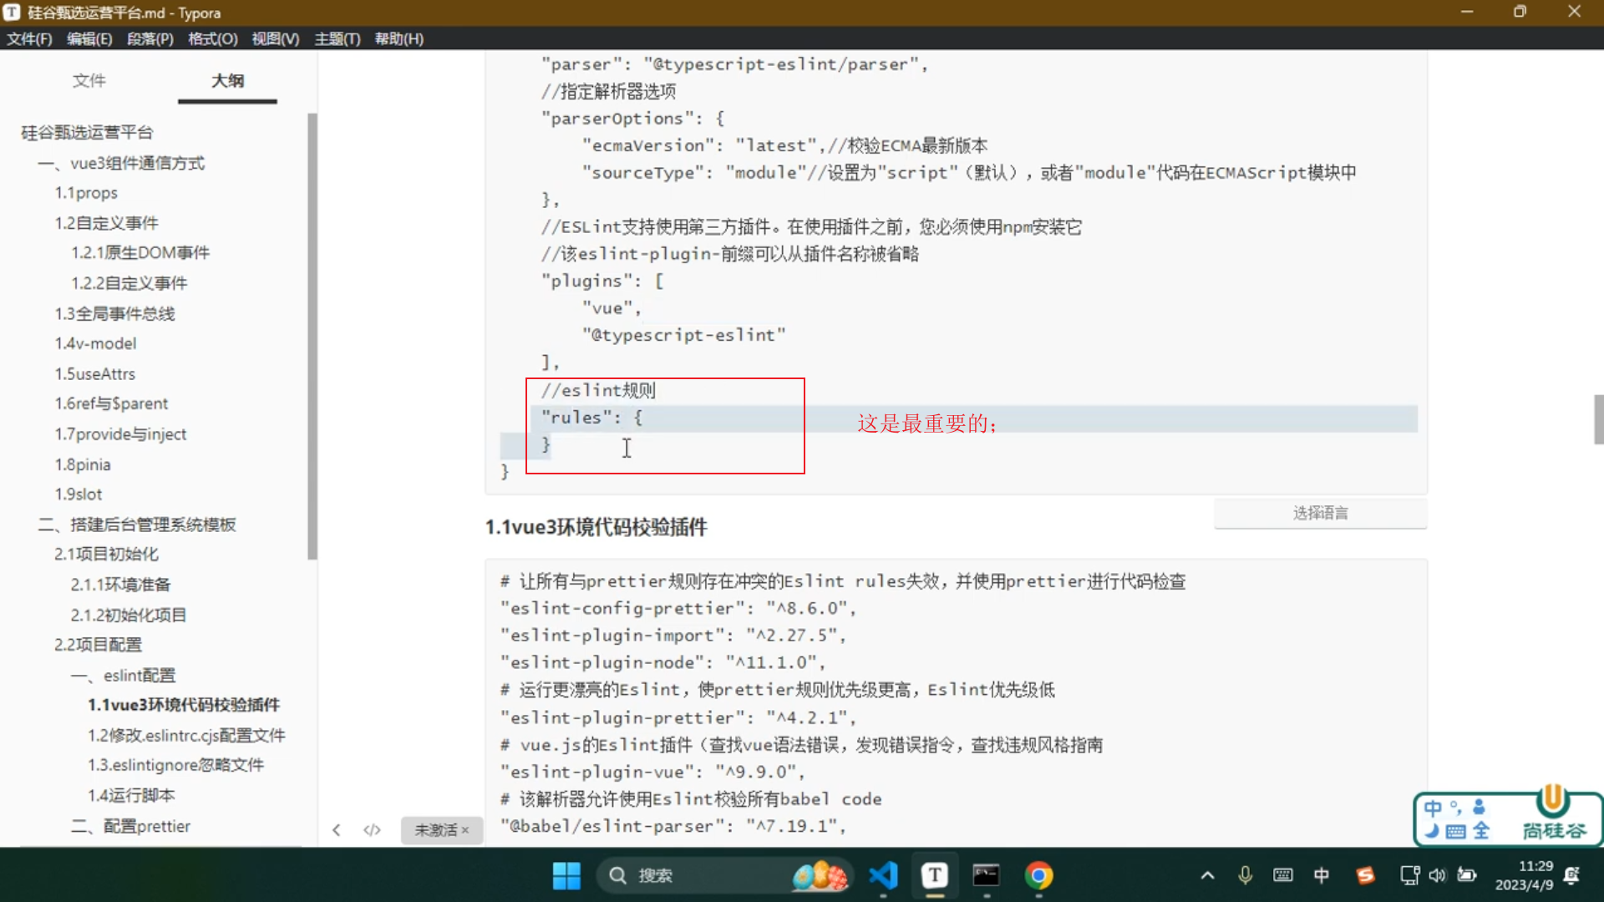Open Windows Start menu
Screen dimensions: 1604x902
566,875
